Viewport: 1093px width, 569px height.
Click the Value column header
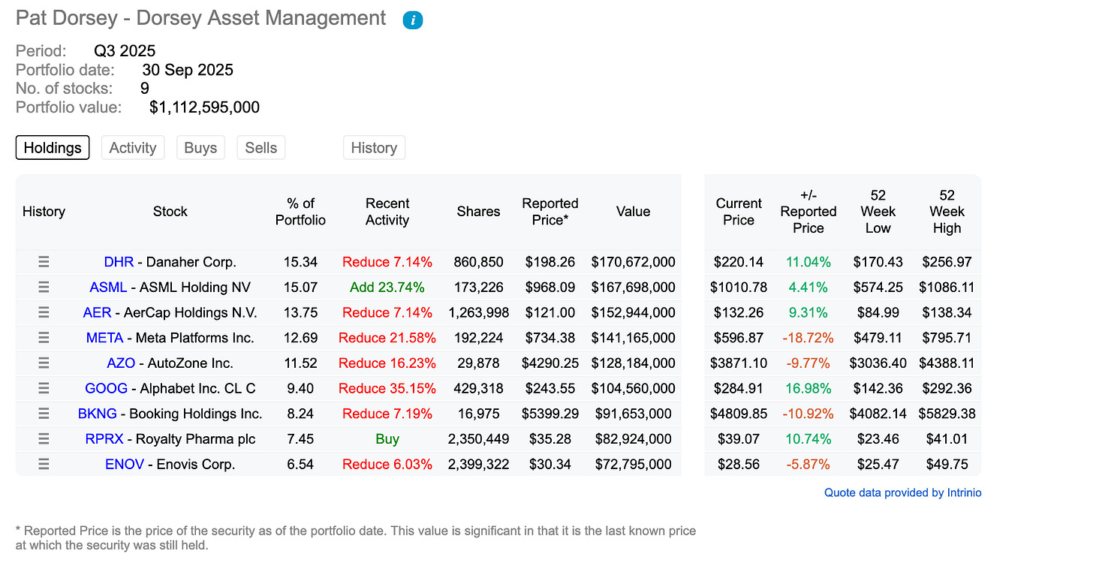pos(633,212)
